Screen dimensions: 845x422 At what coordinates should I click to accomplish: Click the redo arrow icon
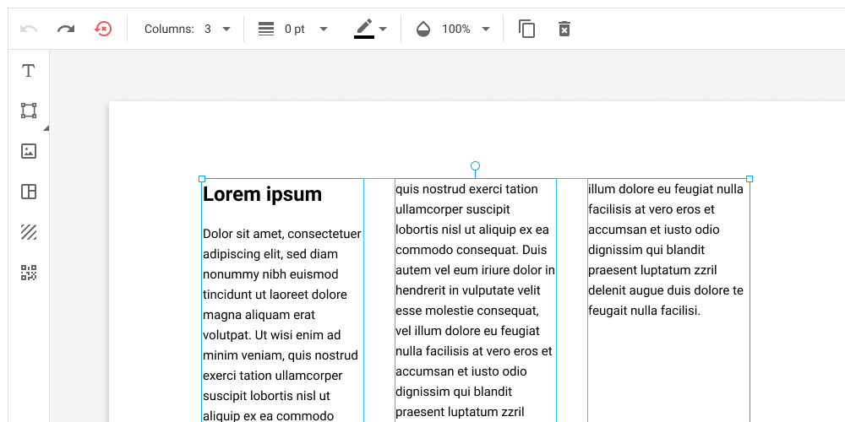click(x=66, y=29)
